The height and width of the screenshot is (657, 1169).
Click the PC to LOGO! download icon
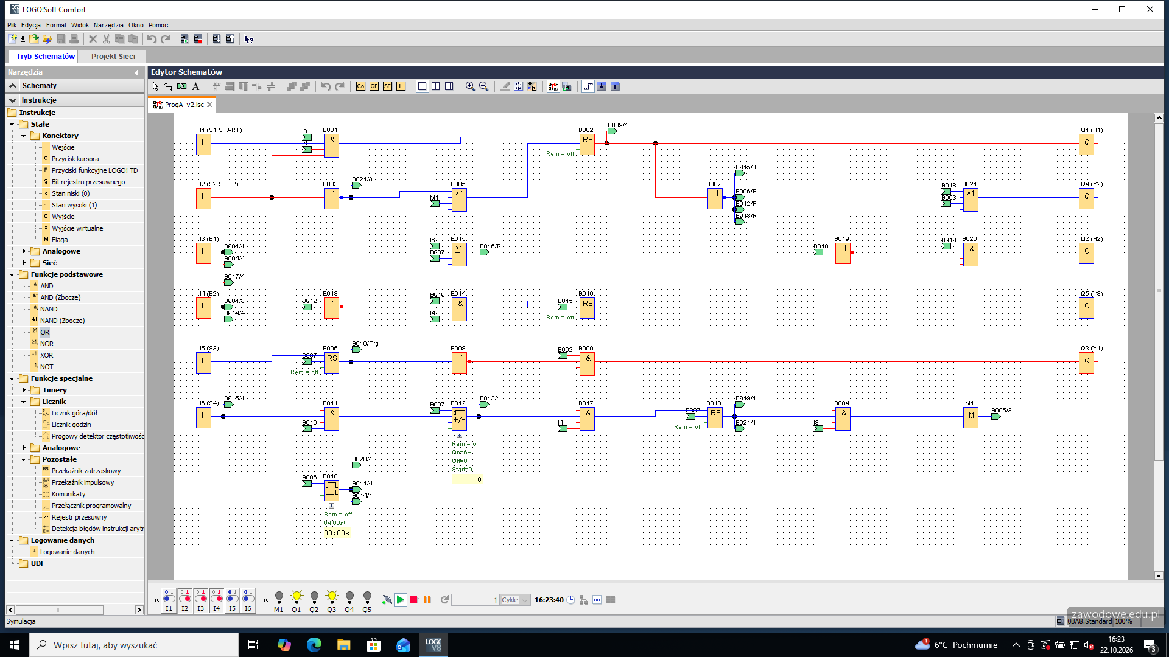coord(216,39)
